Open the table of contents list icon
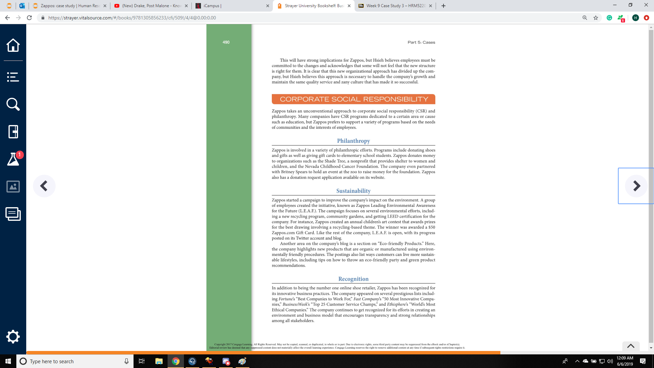The image size is (654, 368). pyautogui.click(x=13, y=77)
